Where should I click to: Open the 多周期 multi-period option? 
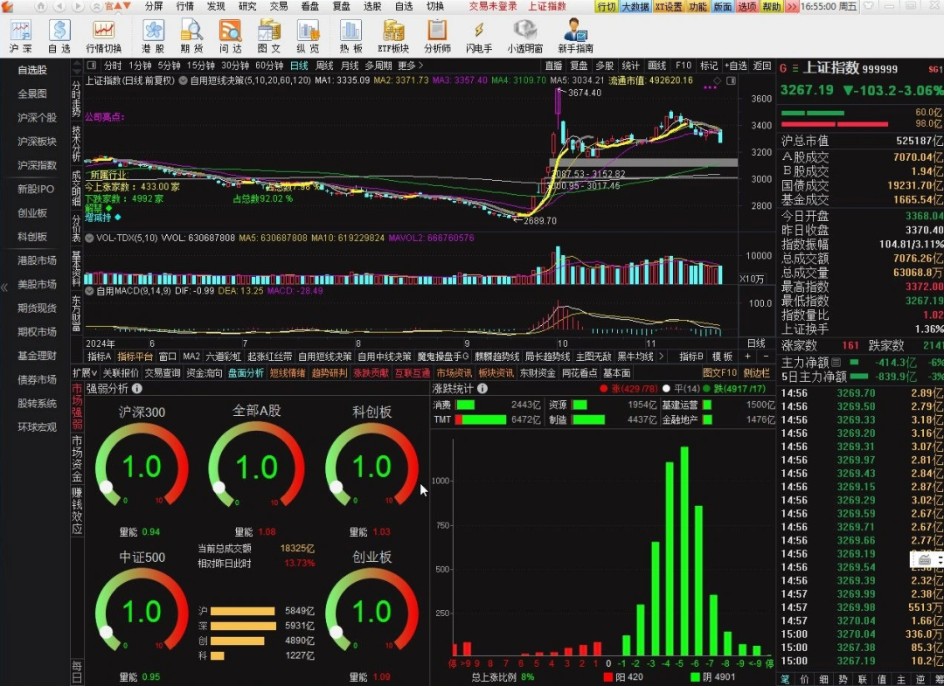378,66
